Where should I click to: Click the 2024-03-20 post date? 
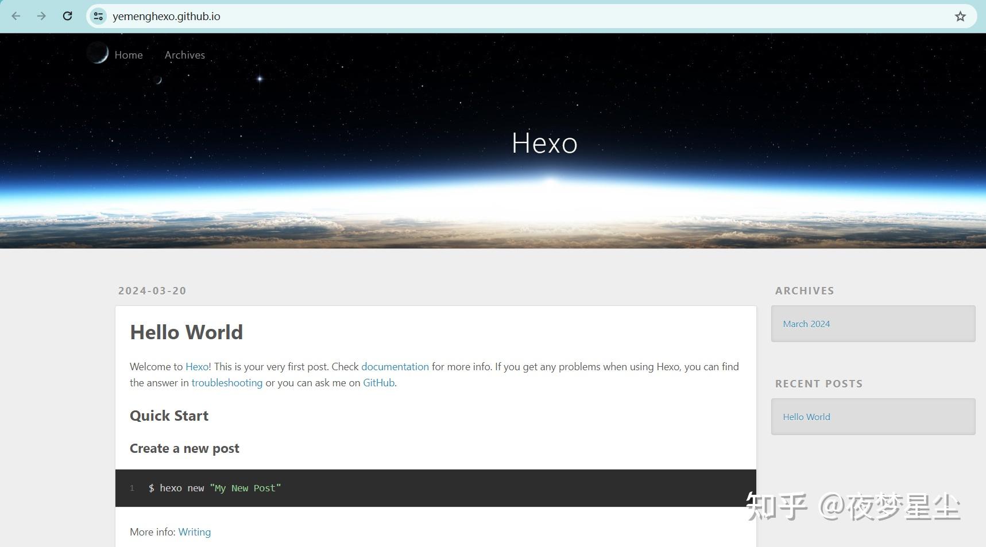(152, 290)
